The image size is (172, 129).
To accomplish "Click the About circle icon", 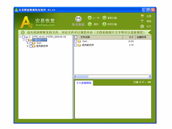I will (x=142, y=26).
